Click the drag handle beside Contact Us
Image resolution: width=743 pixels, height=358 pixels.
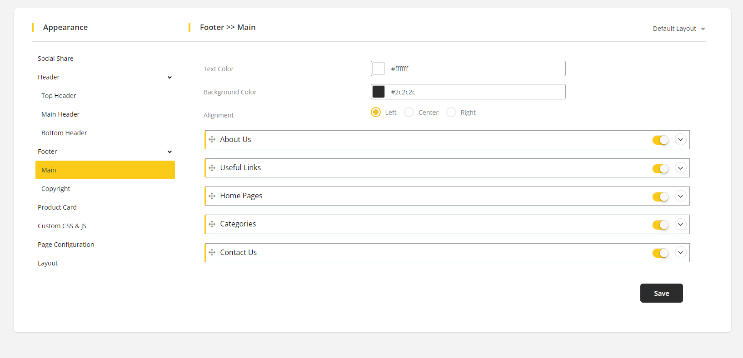(x=212, y=252)
